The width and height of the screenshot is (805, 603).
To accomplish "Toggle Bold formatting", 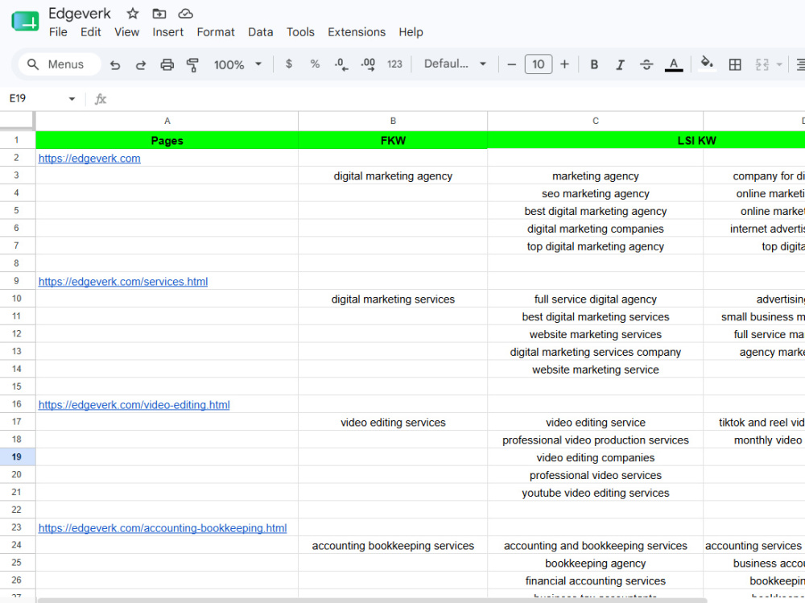I will 594,64.
